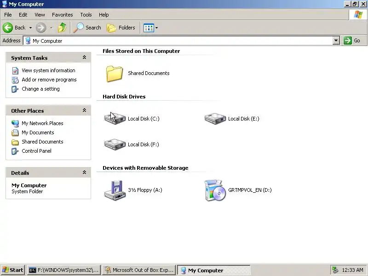The height and width of the screenshot is (276, 368).
Task: Click the green Go arrow button
Action: point(347,40)
